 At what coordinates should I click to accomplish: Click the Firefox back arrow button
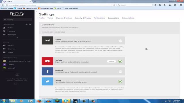[x=3, y=5]
